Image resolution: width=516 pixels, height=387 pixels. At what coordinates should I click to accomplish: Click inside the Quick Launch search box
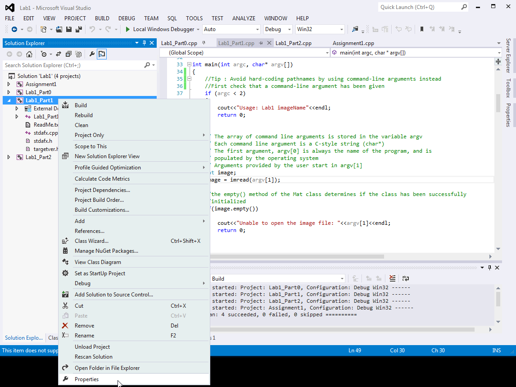click(x=419, y=7)
